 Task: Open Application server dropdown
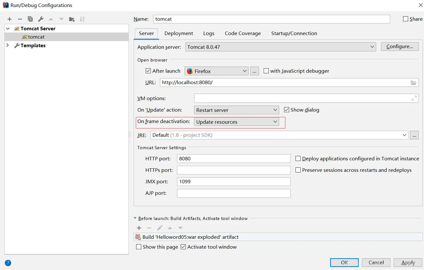pyautogui.click(x=281, y=47)
